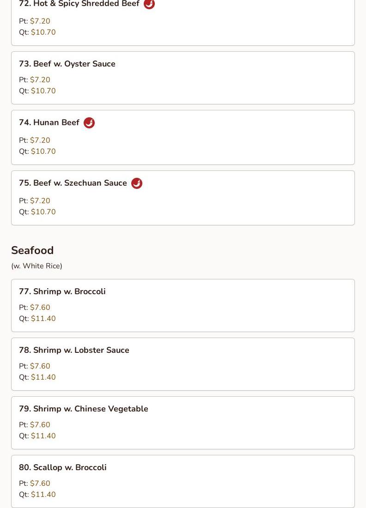This screenshot has height=508, width=366.
Task: Click the Pt $7.60 price of Shrimp w. Lobster Sauce
Action: click(40, 366)
